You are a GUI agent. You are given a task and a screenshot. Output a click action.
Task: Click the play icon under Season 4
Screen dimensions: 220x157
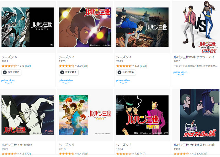[x=120, y=72]
